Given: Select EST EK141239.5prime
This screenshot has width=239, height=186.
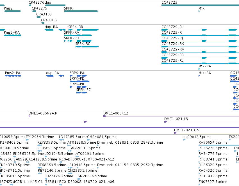Looking at the screenshot, I should [x=28, y=162].
